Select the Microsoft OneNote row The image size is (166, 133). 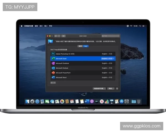tap(83, 63)
